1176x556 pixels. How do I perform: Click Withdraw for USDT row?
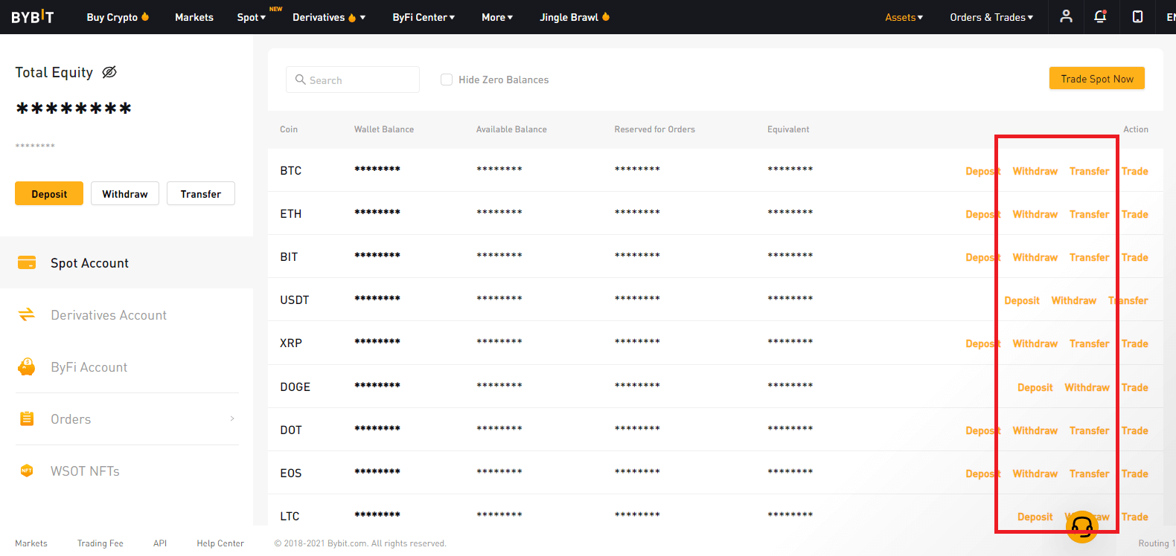coord(1073,300)
